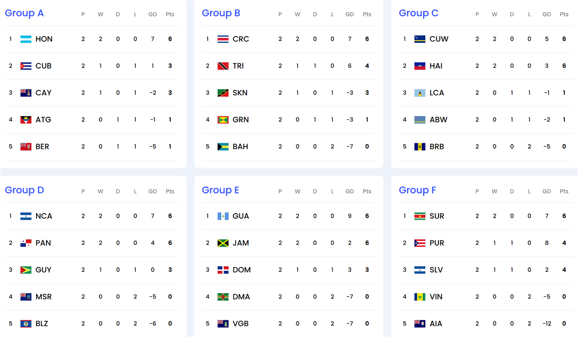Select the CUB team name in Group A
The height and width of the screenshot is (337, 578).
(x=43, y=66)
